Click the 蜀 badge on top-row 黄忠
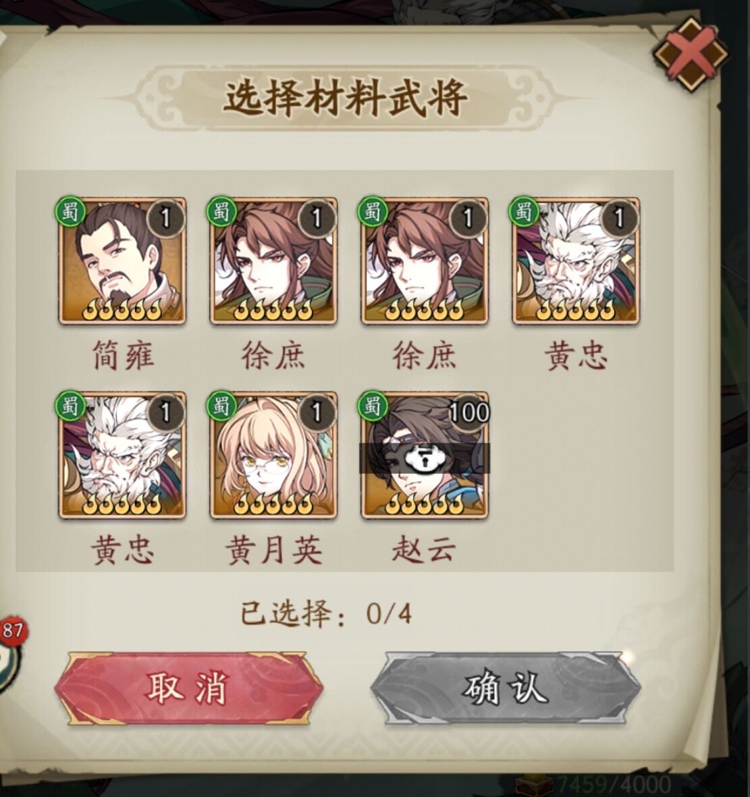The height and width of the screenshot is (797, 750). pos(523,211)
